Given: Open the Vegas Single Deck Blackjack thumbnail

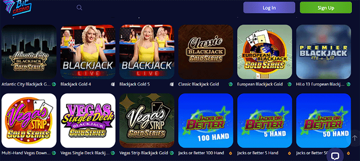Looking at the screenshot, I should [88, 121].
